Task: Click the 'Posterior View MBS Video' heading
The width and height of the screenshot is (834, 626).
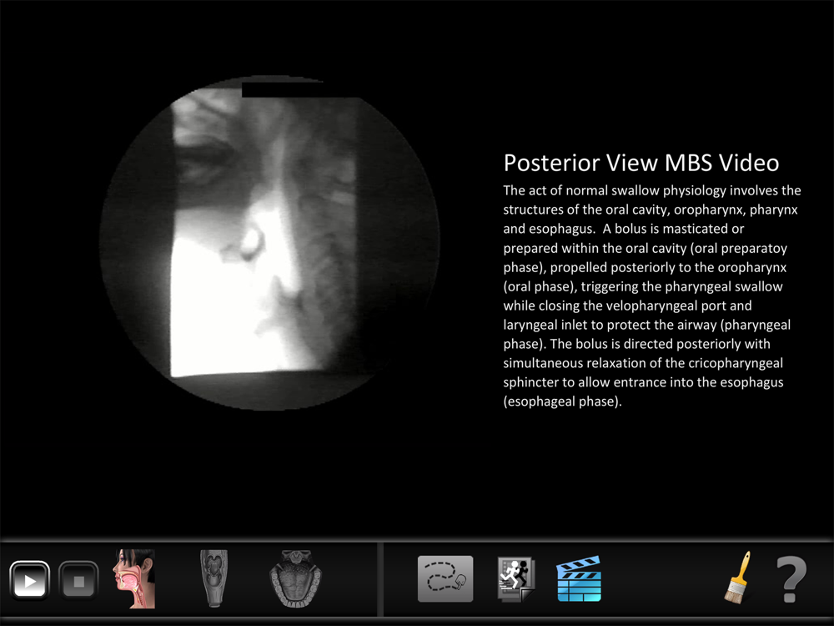Action: tap(641, 163)
